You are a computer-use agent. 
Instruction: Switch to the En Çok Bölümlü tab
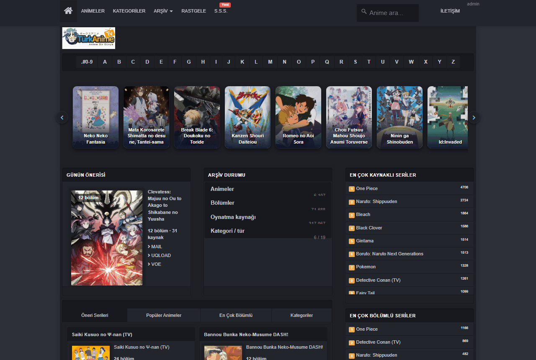(x=236, y=315)
